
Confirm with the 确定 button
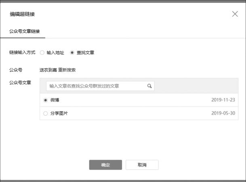105,165
